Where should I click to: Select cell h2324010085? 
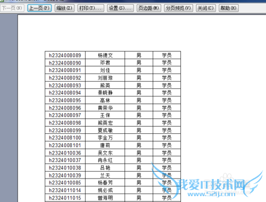point(65,183)
